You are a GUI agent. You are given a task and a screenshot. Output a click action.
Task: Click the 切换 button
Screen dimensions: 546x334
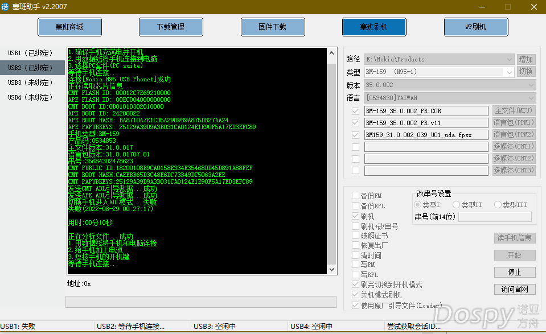pyautogui.click(x=526, y=72)
